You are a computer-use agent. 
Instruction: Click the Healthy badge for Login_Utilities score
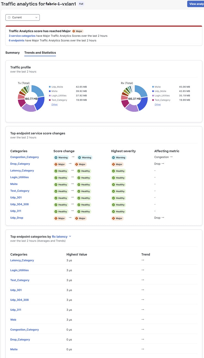pos(60,178)
